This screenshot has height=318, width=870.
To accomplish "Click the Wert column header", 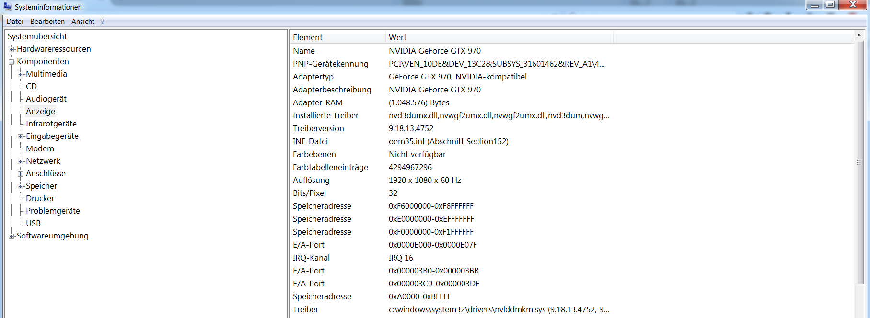I will click(x=499, y=37).
